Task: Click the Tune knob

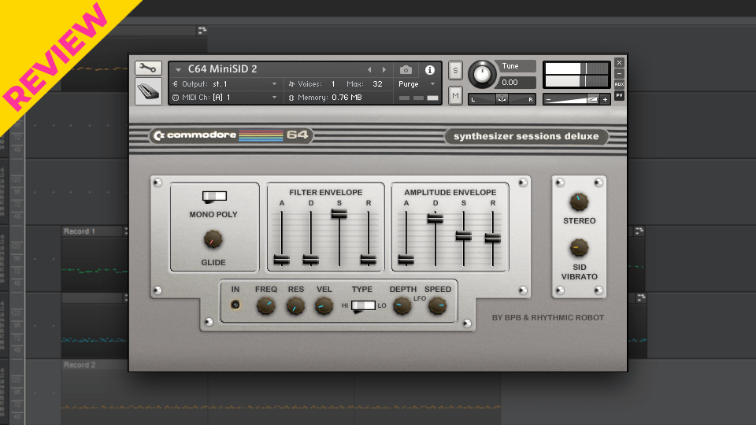Action: (x=482, y=74)
